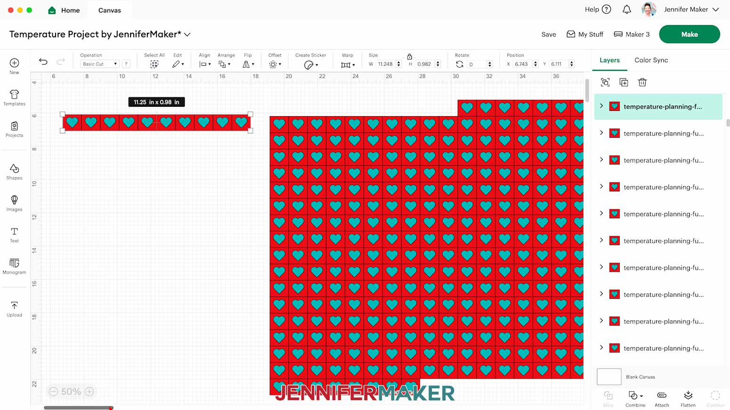Screen dimensions: 730x410
Task: Open the Offset tool
Action: tap(275, 64)
